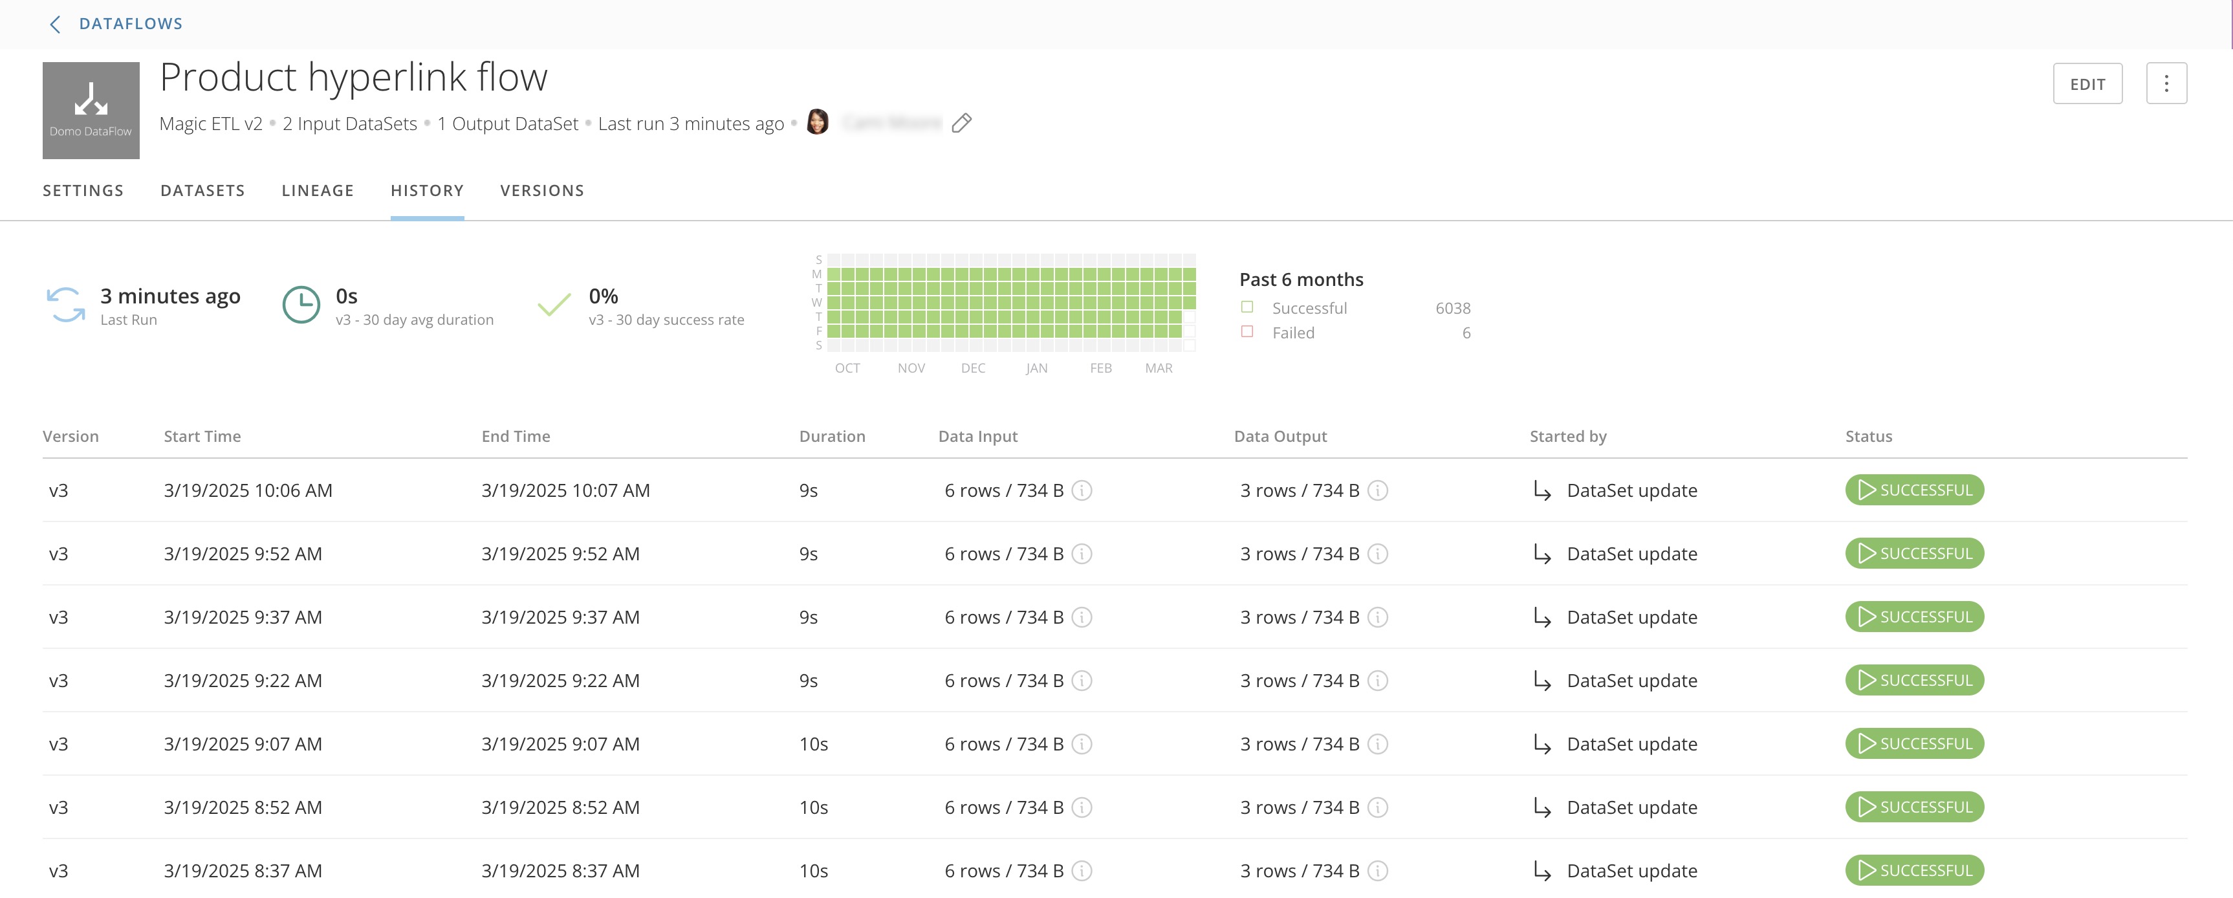Click the '3/19/2025 9:52 AM' start time cell

pyautogui.click(x=243, y=554)
